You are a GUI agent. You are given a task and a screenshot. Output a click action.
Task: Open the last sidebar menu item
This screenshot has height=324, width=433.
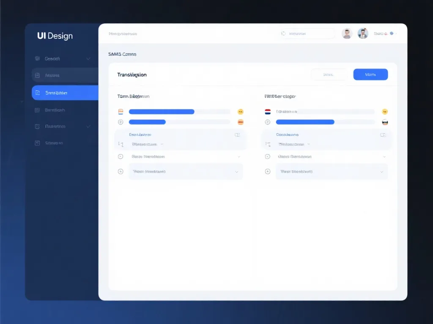coord(54,143)
